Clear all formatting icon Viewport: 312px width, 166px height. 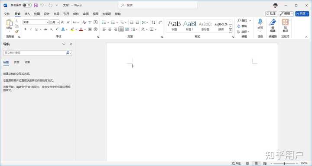(x=84, y=22)
